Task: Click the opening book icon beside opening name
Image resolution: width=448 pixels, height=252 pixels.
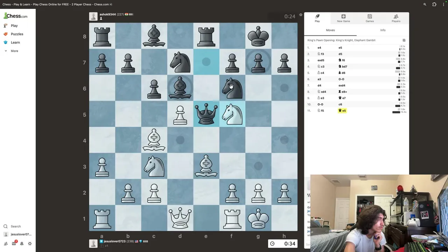Action: (404, 40)
